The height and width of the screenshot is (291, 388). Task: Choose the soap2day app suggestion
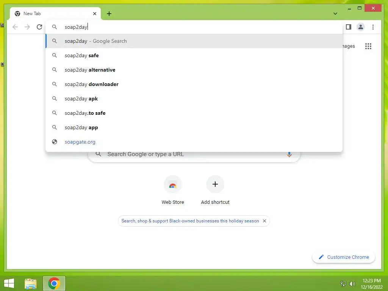click(194, 127)
